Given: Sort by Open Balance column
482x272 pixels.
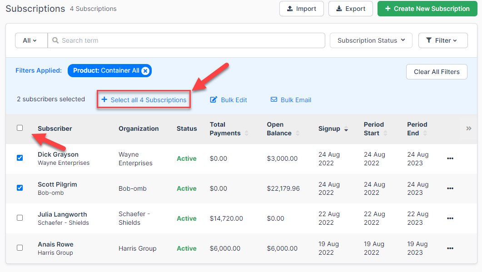Looking at the screenshot, I should point(298,133).
